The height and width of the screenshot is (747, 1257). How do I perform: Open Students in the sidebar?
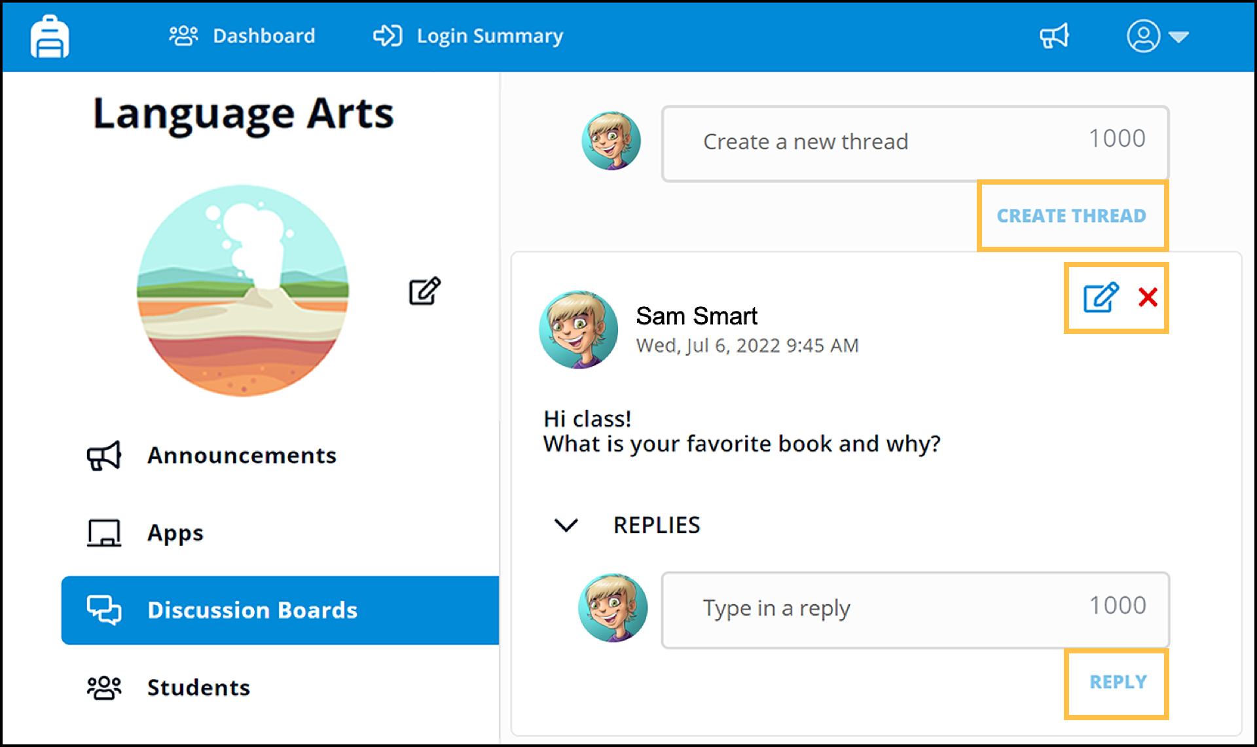168,687
